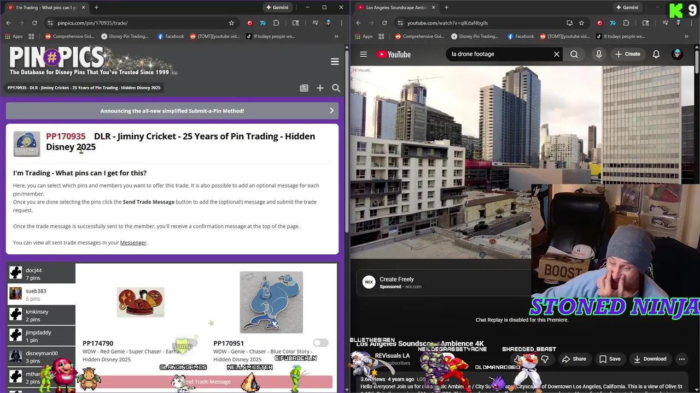
Task: Start YouTube voice search with microphone
Action: 599,54
